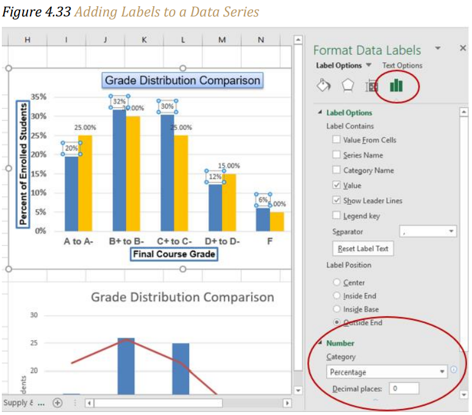Click the horizontal scroll right arrow
Image resolution: width=472 pixels, height=415 pixels.
287,403
